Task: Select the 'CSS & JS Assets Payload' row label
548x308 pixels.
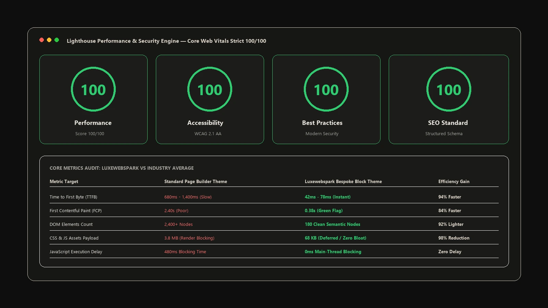Action: [74, 238]
